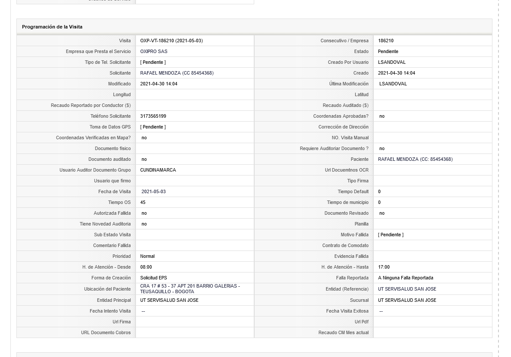Select the CUNDINAMARCA group value
Image resolution: width=511 pixels, height=357 pixels.
click(x=158, y=170)
